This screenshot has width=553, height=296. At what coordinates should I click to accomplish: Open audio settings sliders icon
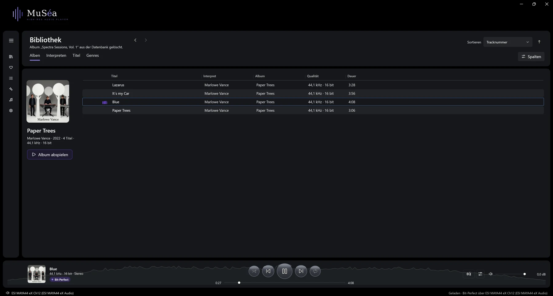pyautogui.click(x=480, y=274)
